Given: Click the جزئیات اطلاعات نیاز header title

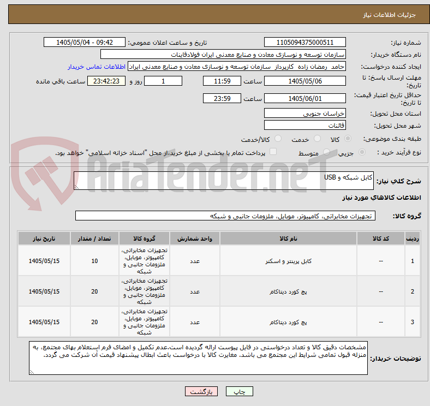Looking at the screenshot, I should click(390, 15).
